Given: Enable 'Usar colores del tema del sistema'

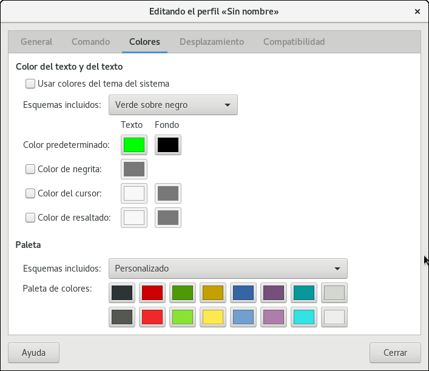Looking at the screenshot, I should tap(30, 84).
